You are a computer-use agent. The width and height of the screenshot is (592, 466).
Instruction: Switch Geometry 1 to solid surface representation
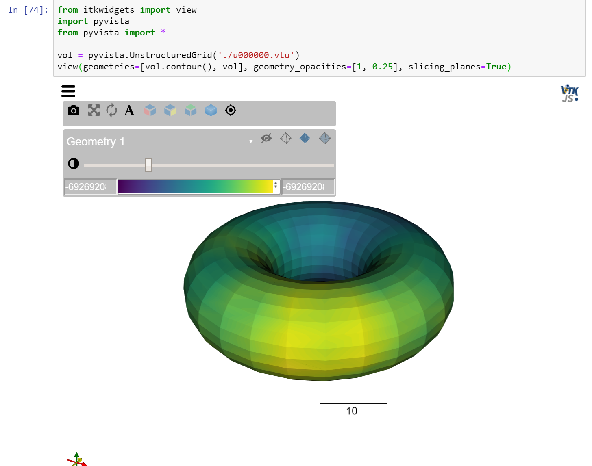click(305, 138)
